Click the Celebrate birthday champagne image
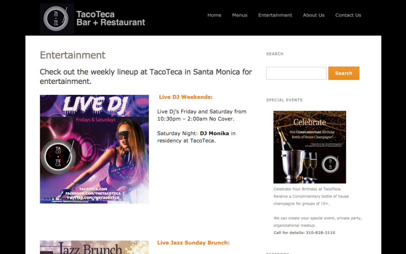The width and height of the screenshot is (406, 254). 310,147
